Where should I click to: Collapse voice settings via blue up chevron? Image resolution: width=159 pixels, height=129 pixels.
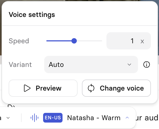point(127,118)
